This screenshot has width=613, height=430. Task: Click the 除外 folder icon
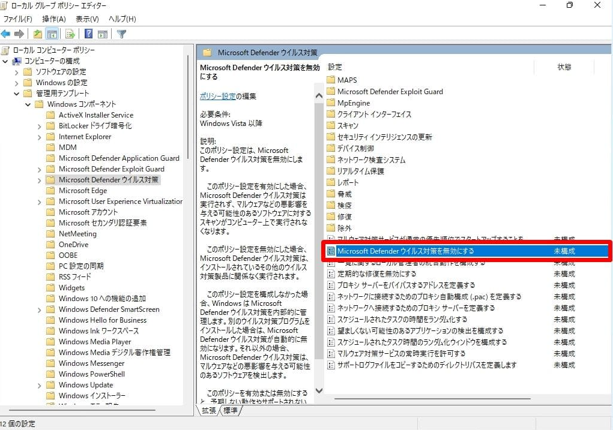331,228
